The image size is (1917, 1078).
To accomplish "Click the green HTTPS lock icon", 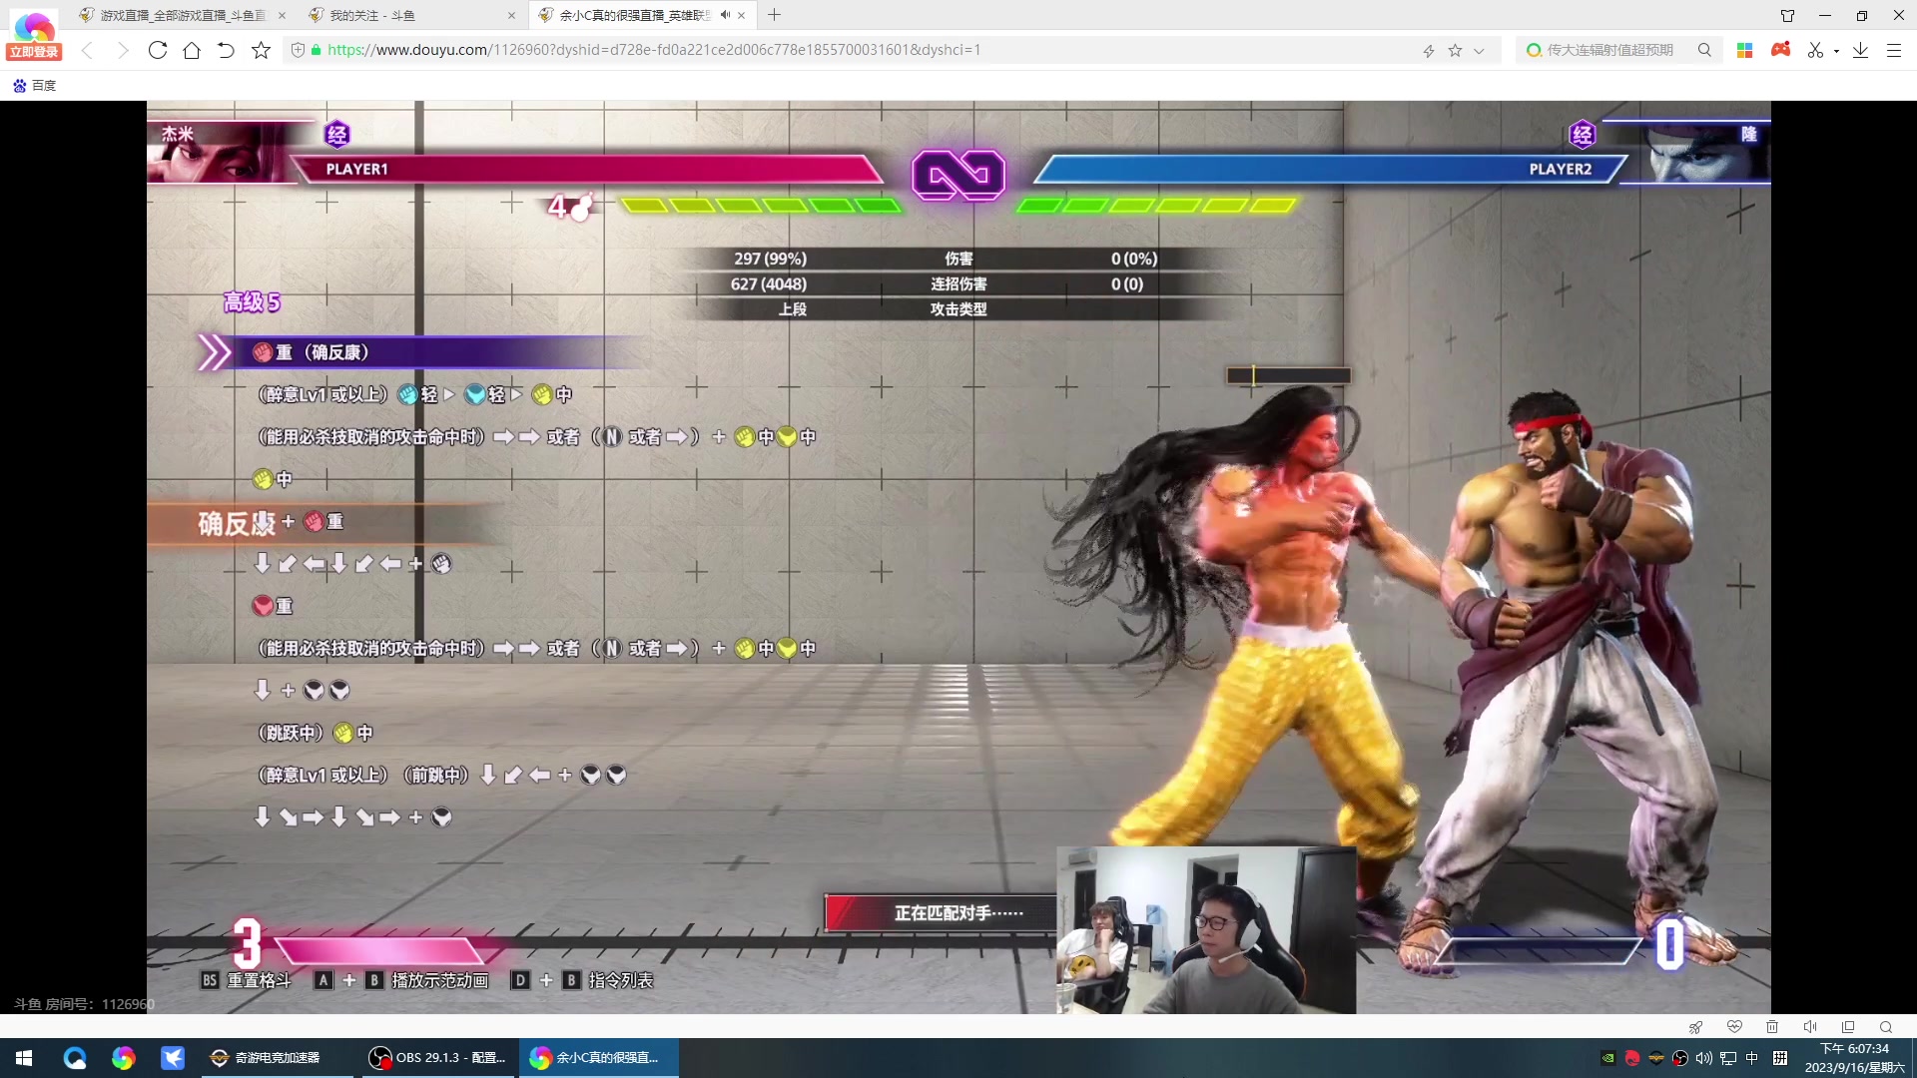I will click(317, 50).
